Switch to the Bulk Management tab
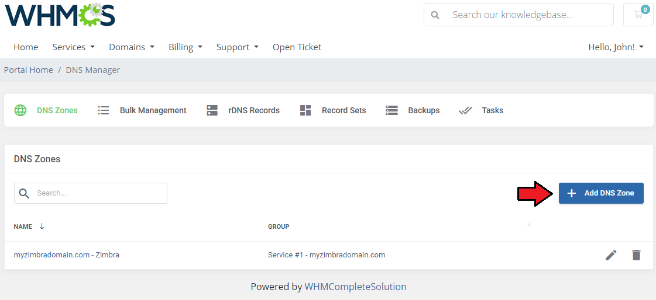656x300 pixels. pyautogui.click(x=142, y=110)
